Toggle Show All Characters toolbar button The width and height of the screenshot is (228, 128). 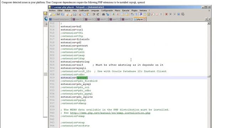(x=136, y=14)
